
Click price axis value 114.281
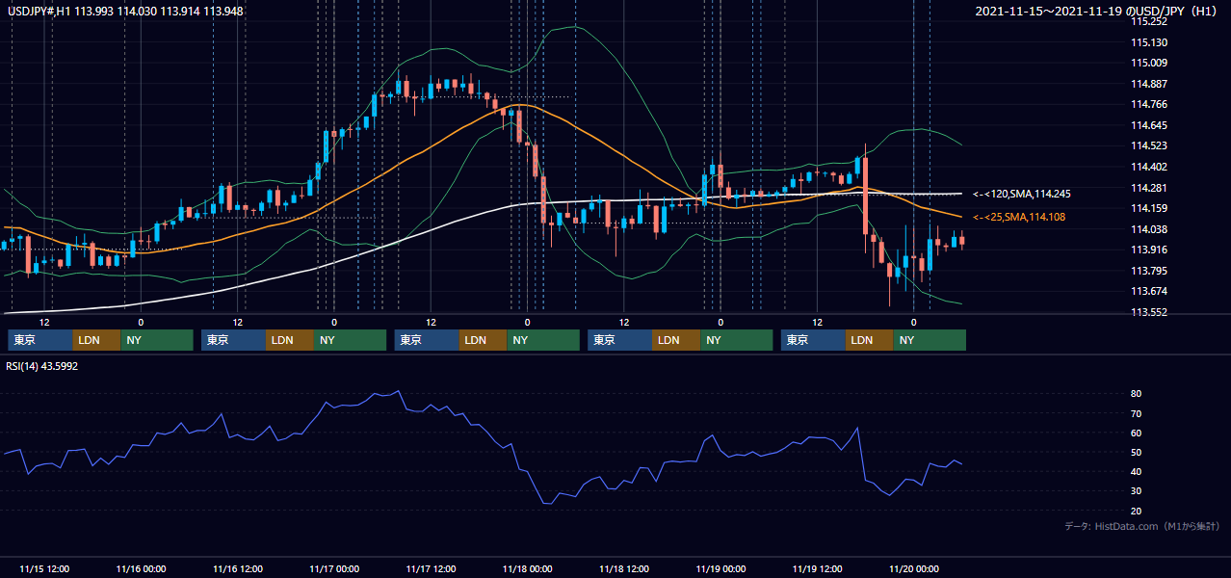click(x=1149, y=188)
